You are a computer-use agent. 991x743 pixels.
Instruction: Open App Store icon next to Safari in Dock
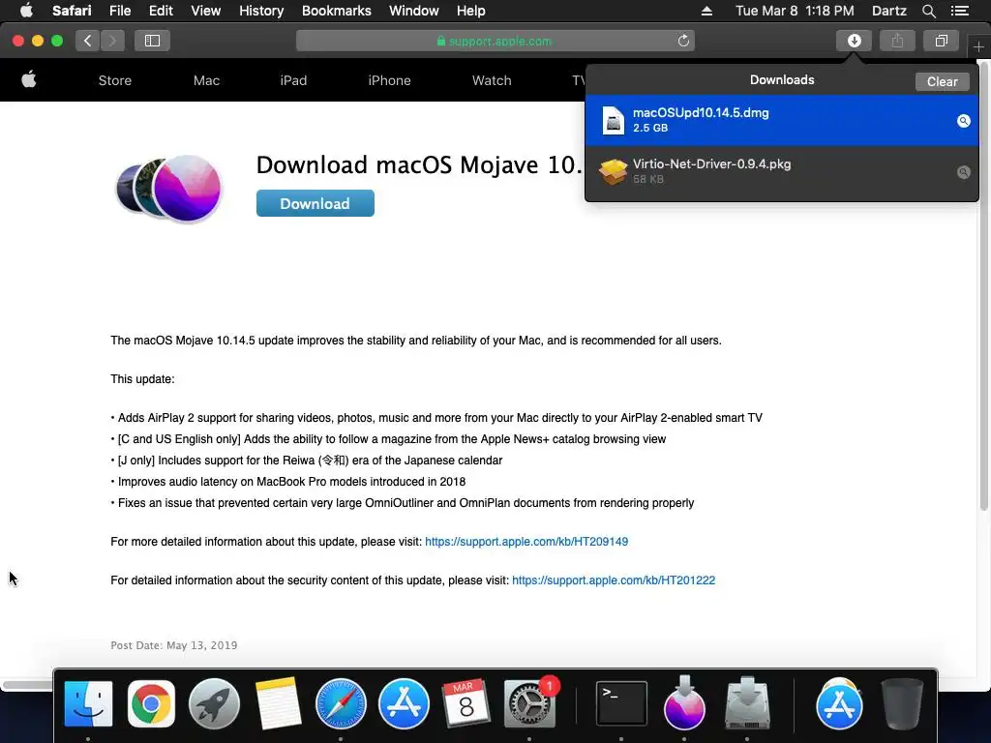click(404, 703)
